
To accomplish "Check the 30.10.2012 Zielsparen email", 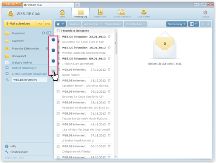I will pos(58,146).
